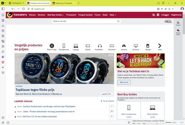This screenshot has width=185, height=125.
Task: Open the address bar dropdown arrow
Action: point(173,9)
